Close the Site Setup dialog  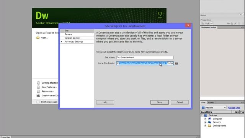pyautogui.click(x=188, y=25)
